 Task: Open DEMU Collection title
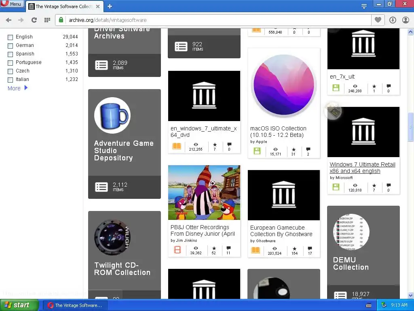click(x=351, y=263)
